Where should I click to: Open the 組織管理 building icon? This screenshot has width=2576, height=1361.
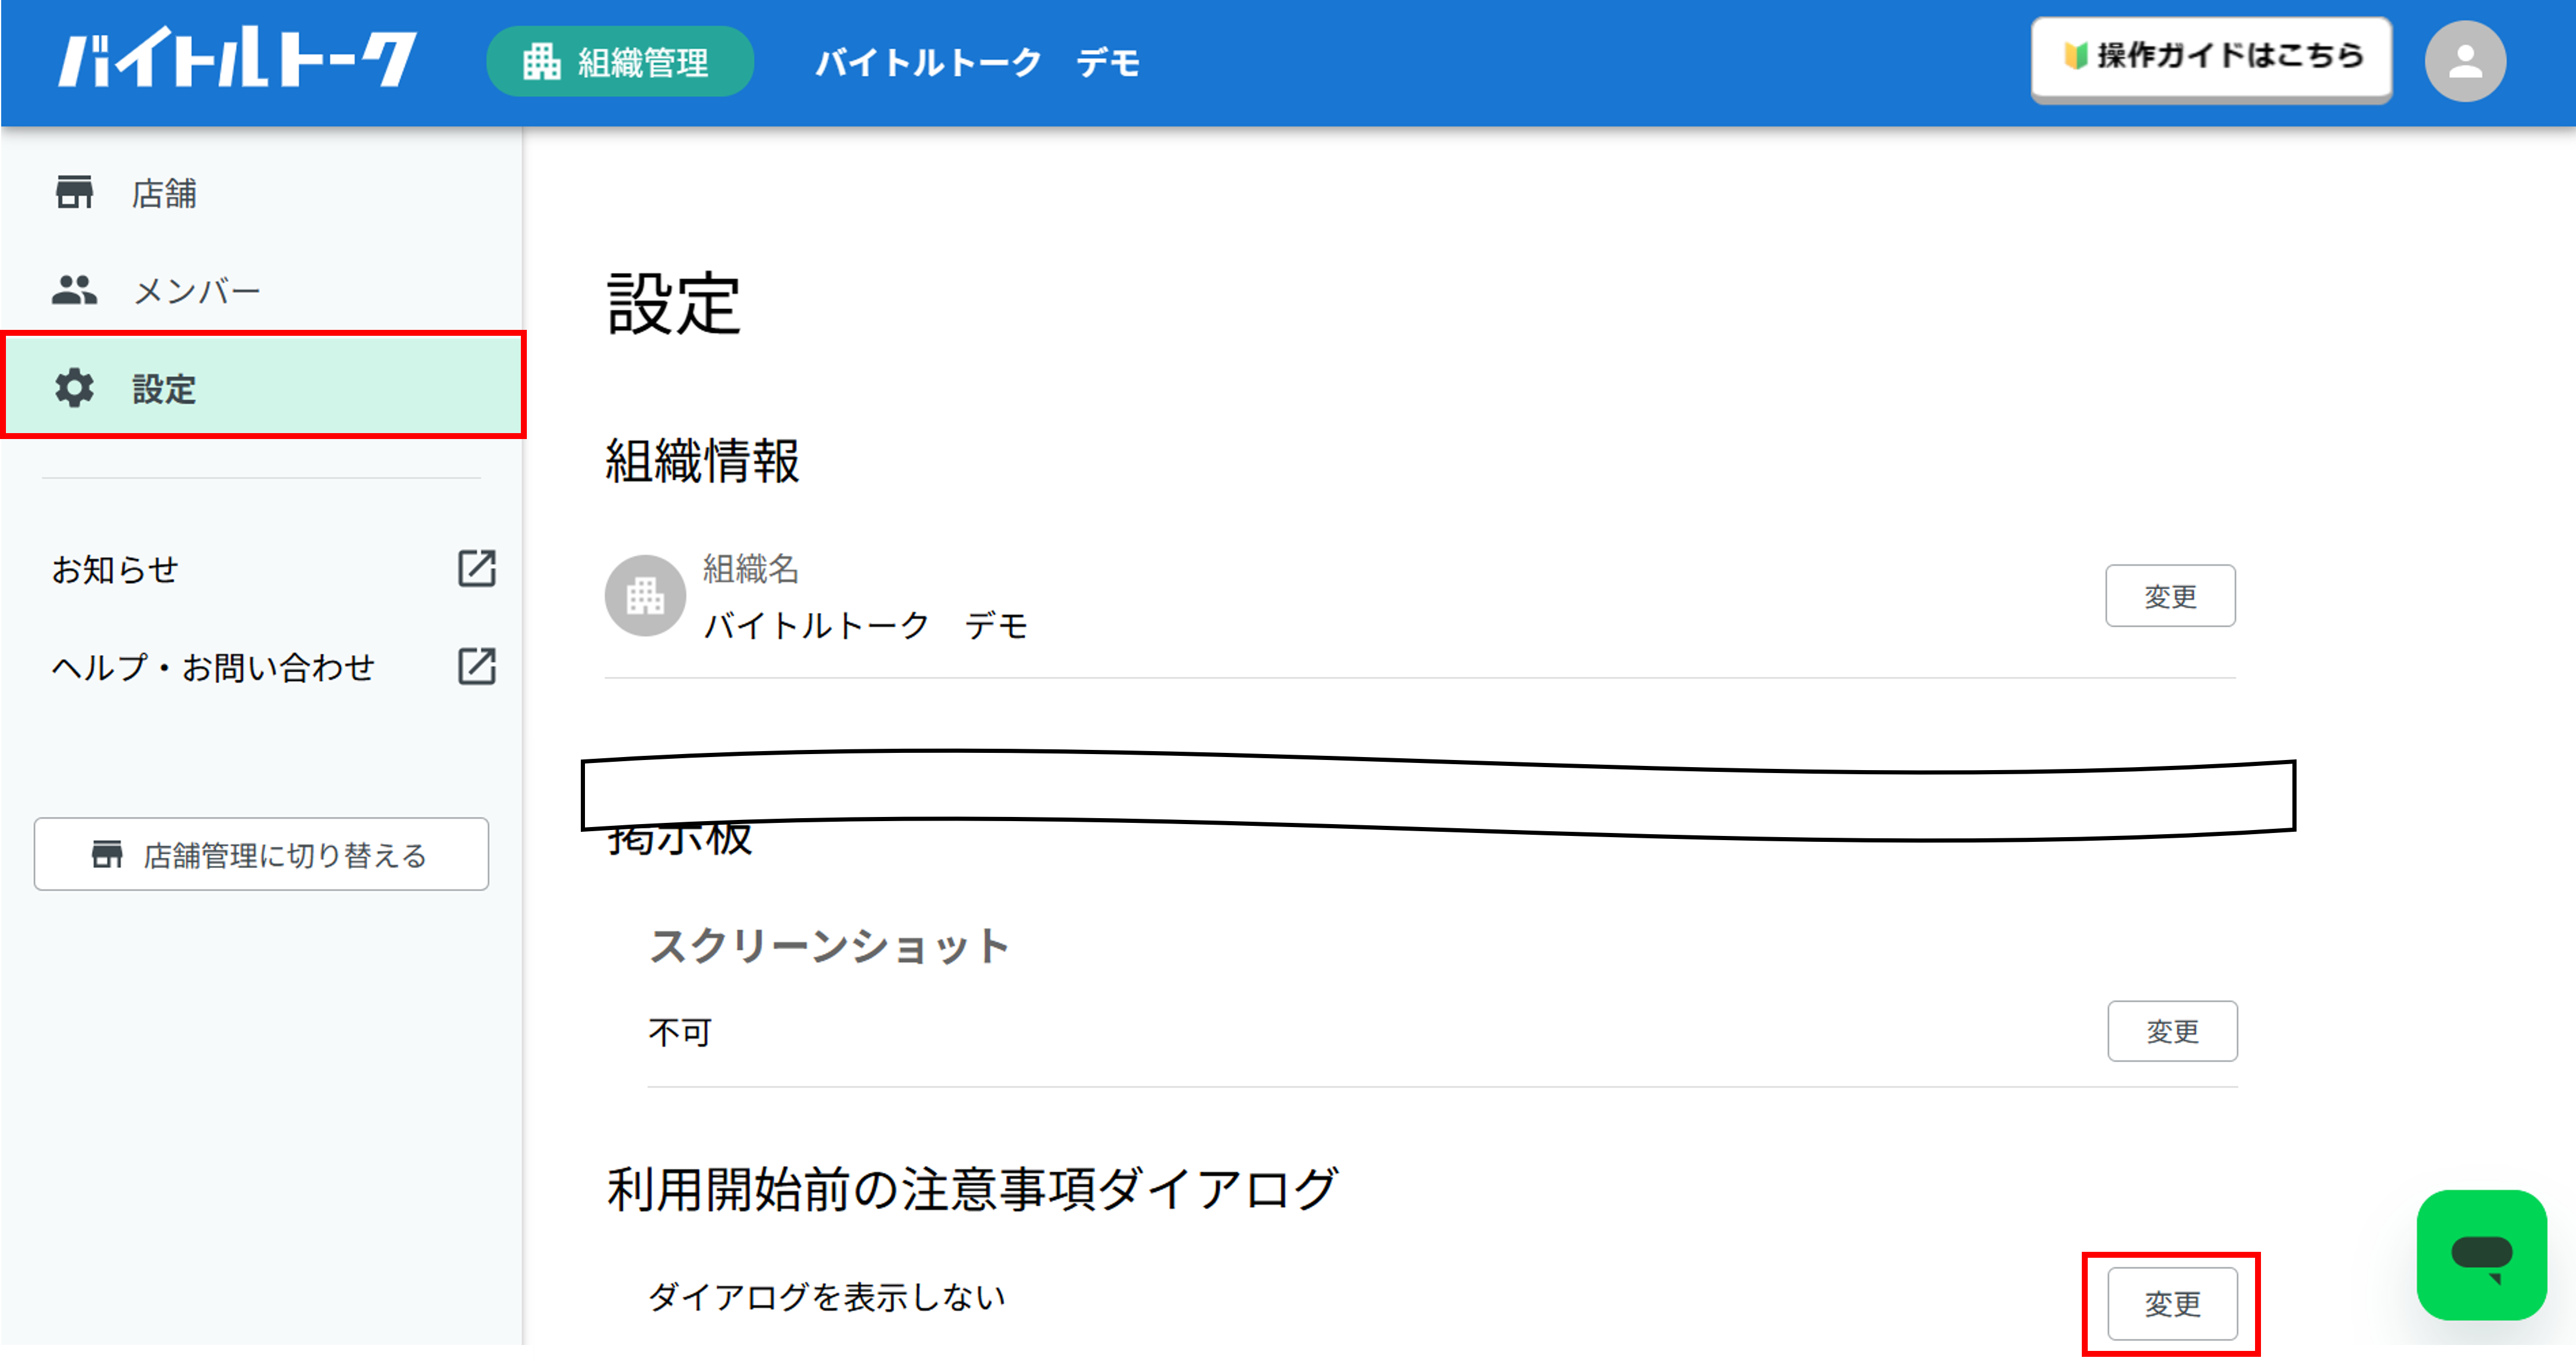[541, 62]
